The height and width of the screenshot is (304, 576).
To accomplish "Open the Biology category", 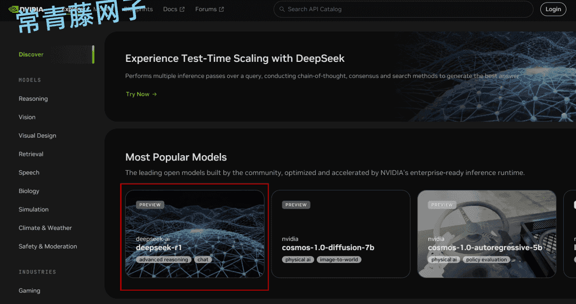I will (x=29, y=191).
